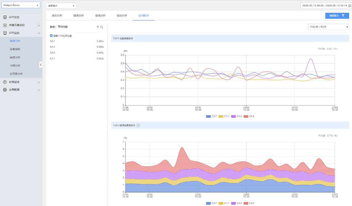
Task: Select the 应用版本 tab
Action: [144, 16]
